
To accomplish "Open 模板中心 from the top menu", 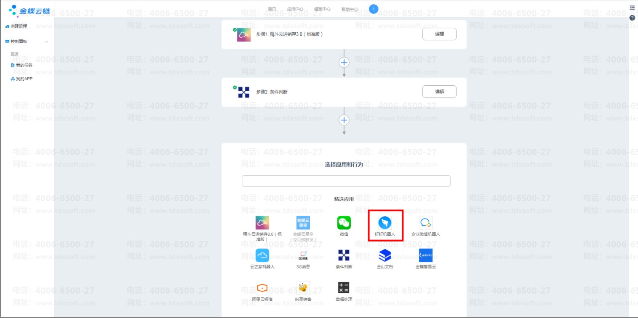I will 322,9.
